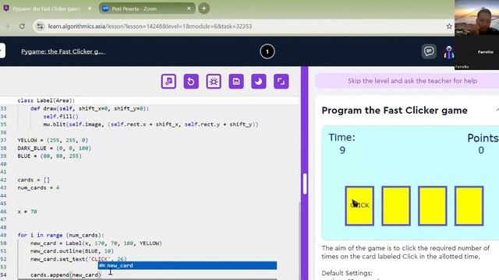499x280 pixels.
Task: Click the 'new_card.outline(BLUE, 10)' line
Action: tap(72, 251)
